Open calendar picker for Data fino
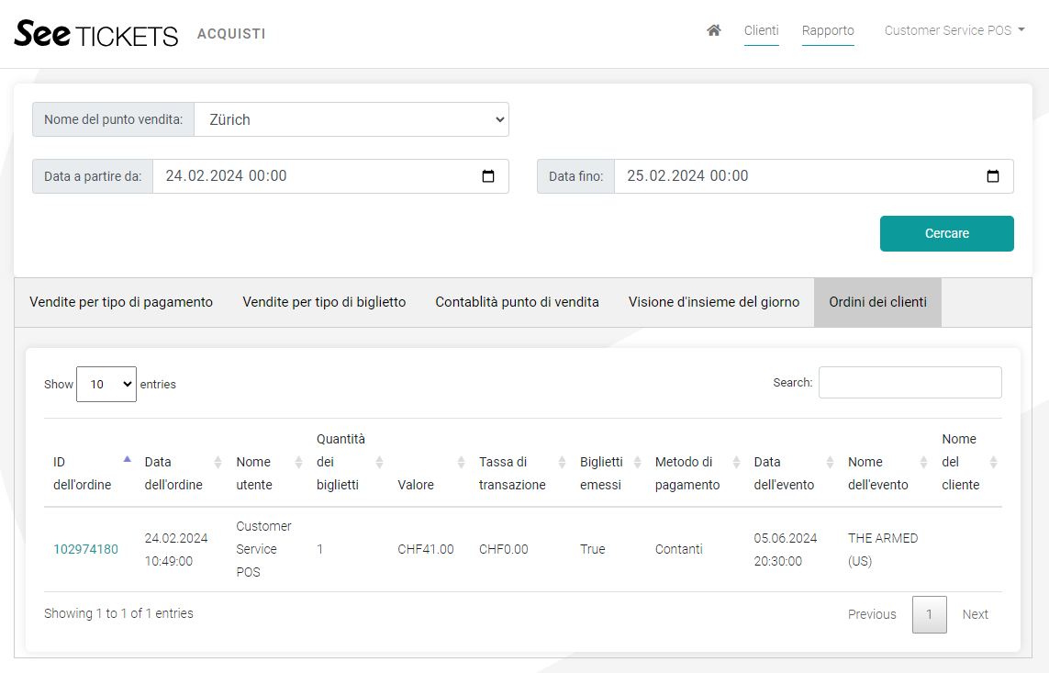 (992, 176)
